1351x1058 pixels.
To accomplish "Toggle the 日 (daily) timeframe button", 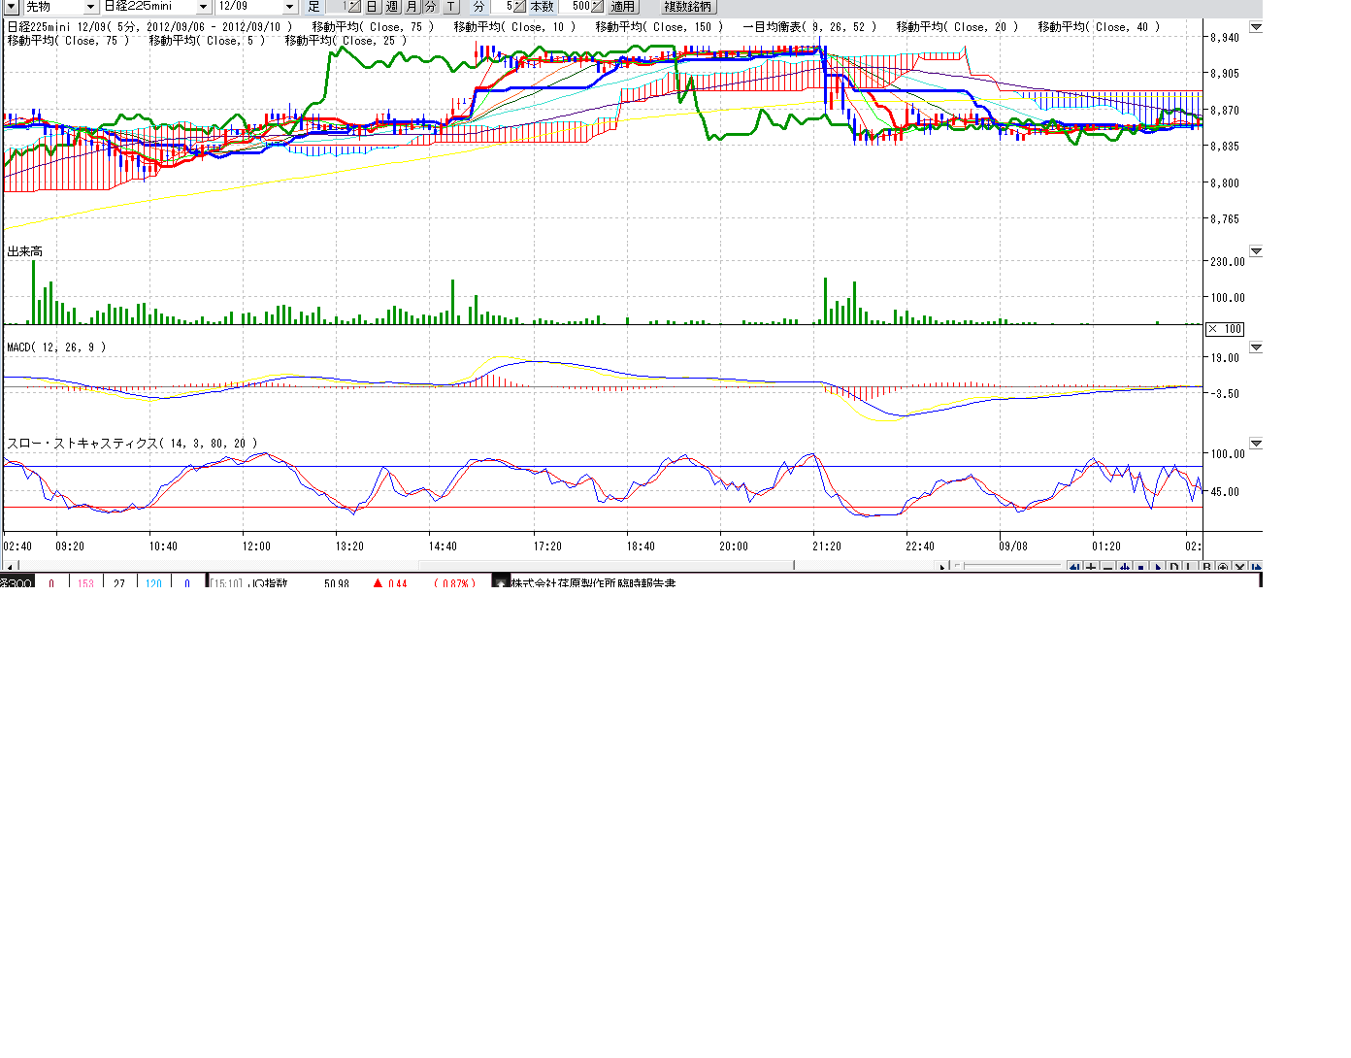I will pyautogui.click(x=372, y=7).
